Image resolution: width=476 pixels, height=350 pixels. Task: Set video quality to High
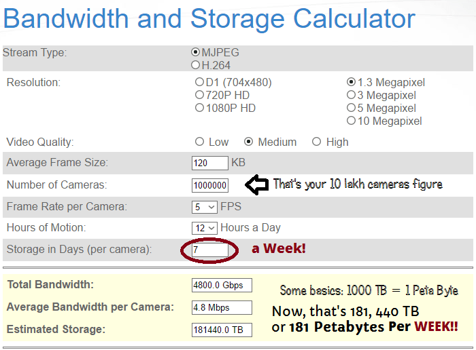click(317, 142)
